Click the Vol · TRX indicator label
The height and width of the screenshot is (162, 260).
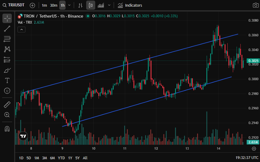point(25,22)
